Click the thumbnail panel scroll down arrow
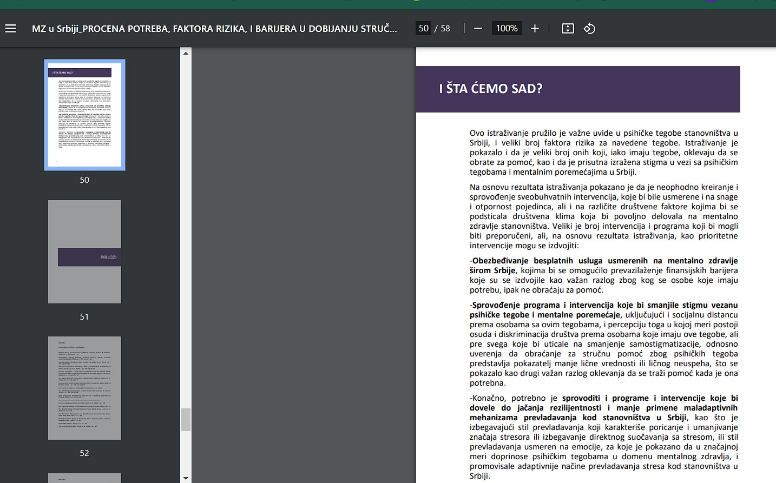The height and width of the screenshot is (483, 776). [x=186, y=478]
